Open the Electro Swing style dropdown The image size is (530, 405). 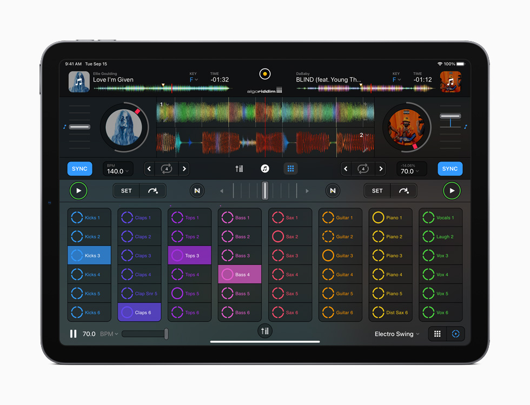tap(396, 334)
